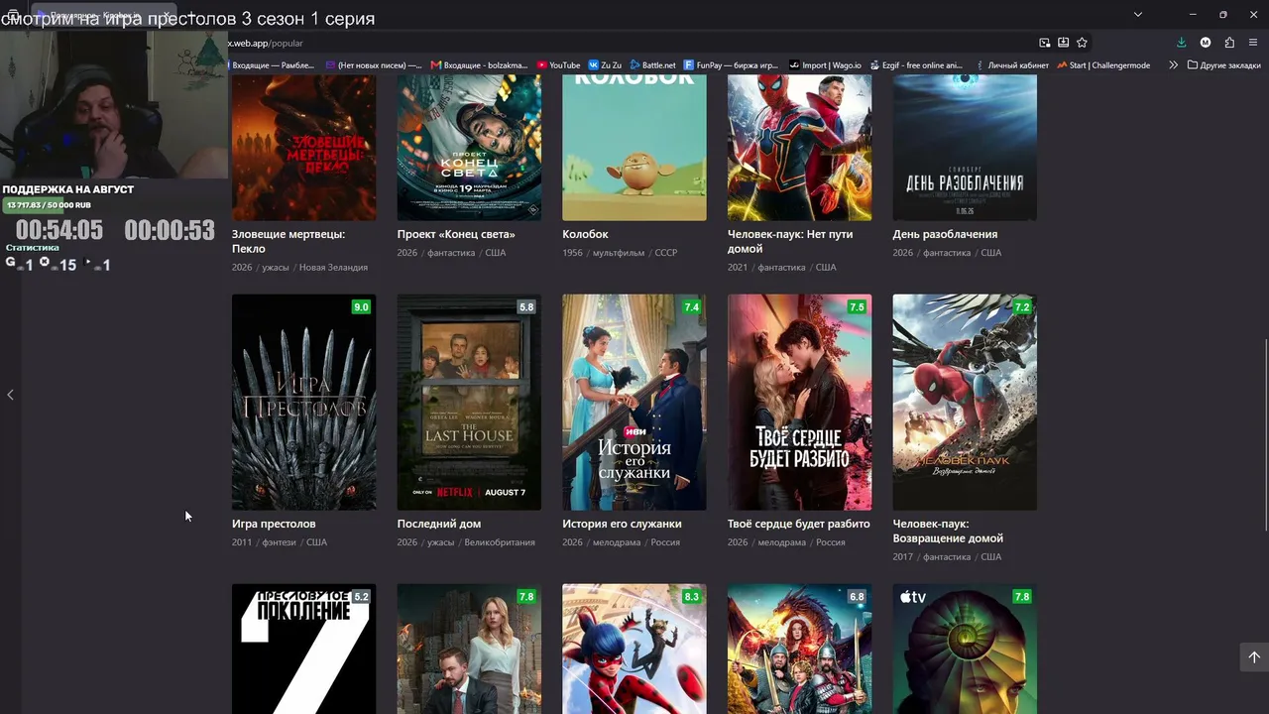Open the Входящие — Рамблер bookmark
This screenshot has width=1269, height=714.
(x=272, y=65)
